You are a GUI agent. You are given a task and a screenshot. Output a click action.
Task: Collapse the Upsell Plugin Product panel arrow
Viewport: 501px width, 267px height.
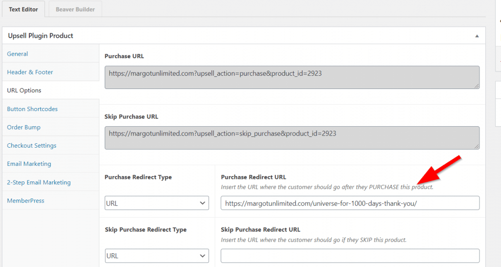[x=477, y=36]
